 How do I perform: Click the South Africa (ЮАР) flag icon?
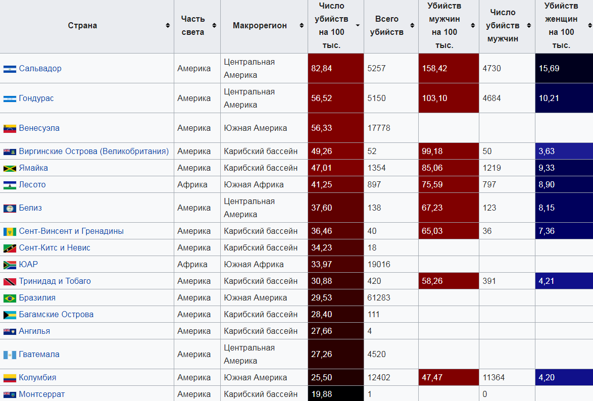(10, 265)
